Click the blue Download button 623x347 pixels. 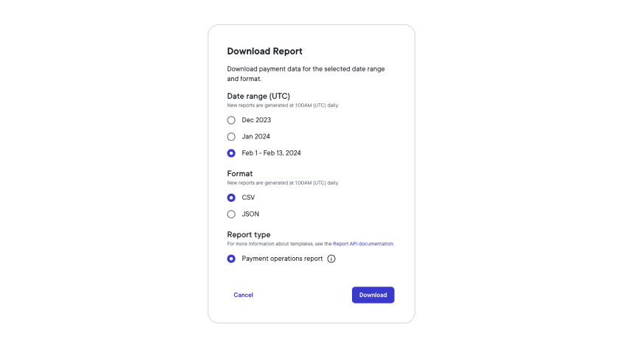point(373,295)
